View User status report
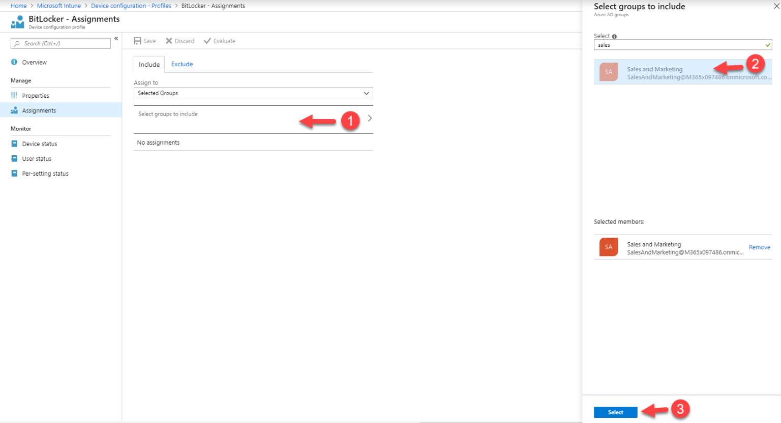781x423 pixels. point(36,158)
